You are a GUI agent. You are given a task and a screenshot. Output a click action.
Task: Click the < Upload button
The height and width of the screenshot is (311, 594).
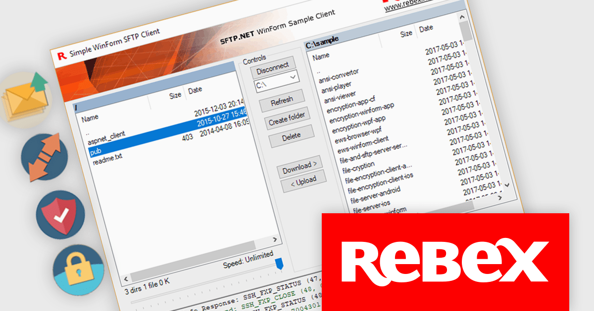click(303, 182)
